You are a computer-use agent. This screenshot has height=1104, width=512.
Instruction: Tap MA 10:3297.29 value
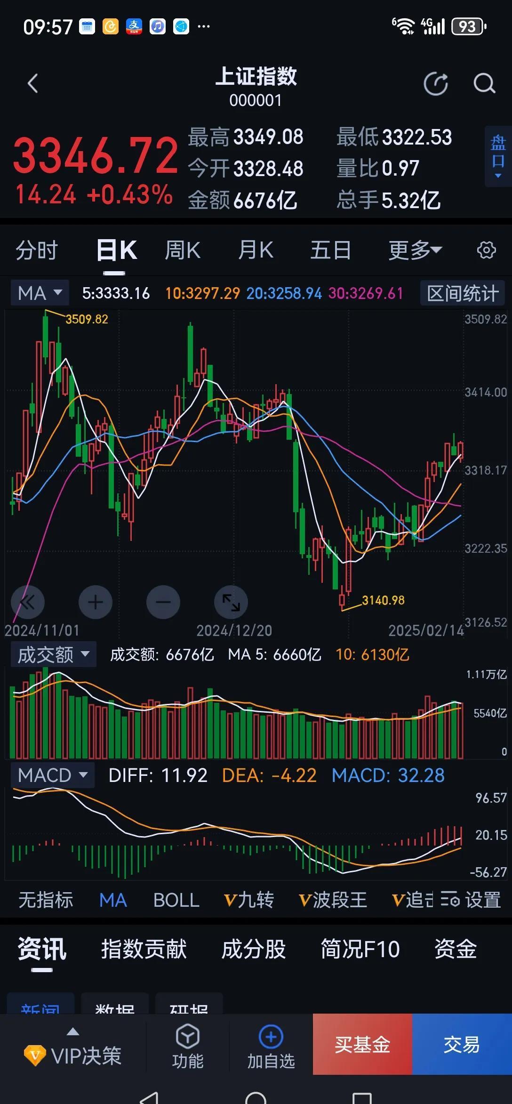pyautogui.click(x=202, y=293)
